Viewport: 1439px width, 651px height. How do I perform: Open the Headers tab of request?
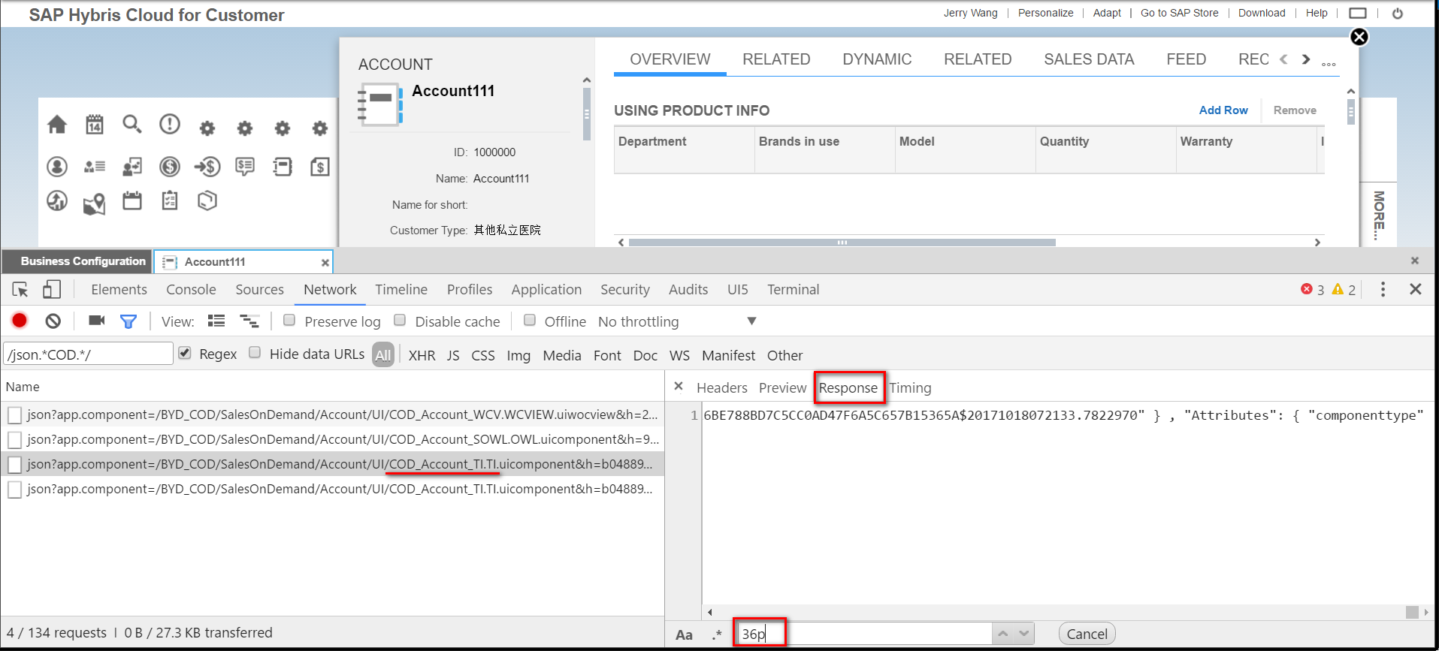coord(721,387)
